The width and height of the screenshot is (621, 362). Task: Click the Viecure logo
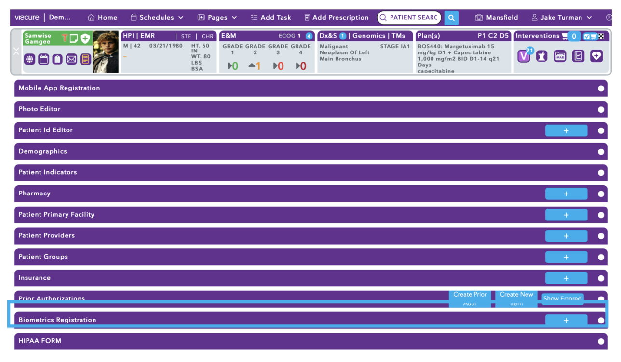(x=27, y=17)
